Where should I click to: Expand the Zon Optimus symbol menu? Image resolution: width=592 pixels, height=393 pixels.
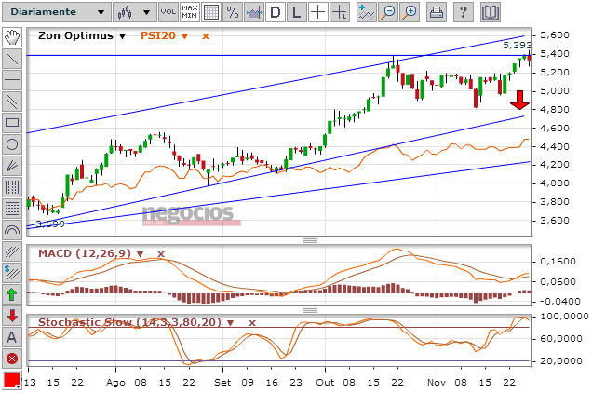pos(122,36)
